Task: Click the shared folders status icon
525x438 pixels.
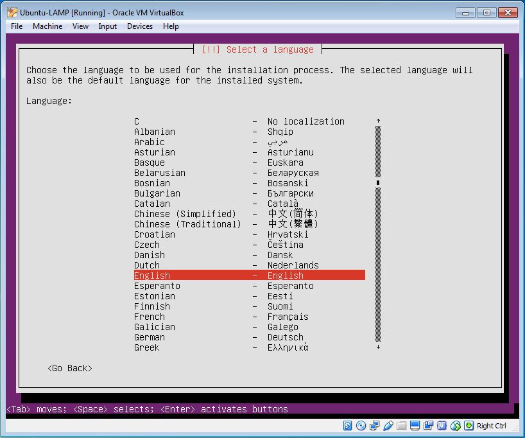Action: [401, 426]
